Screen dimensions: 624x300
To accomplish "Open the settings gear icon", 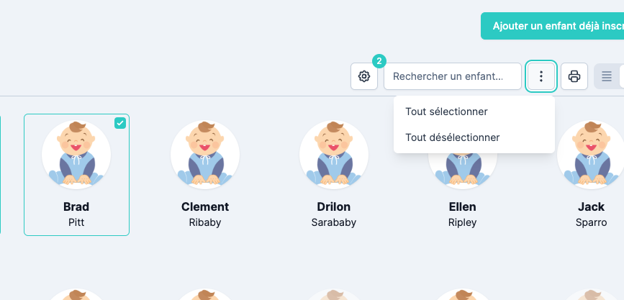I will [364, 76].
